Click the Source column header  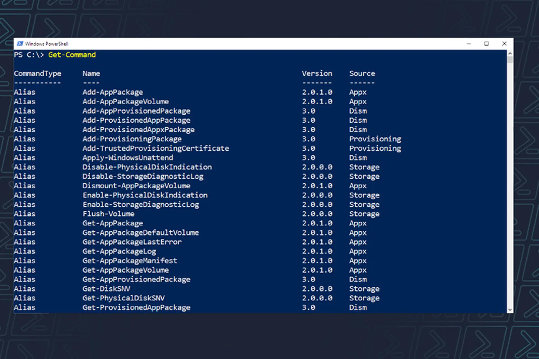[362, 73]
